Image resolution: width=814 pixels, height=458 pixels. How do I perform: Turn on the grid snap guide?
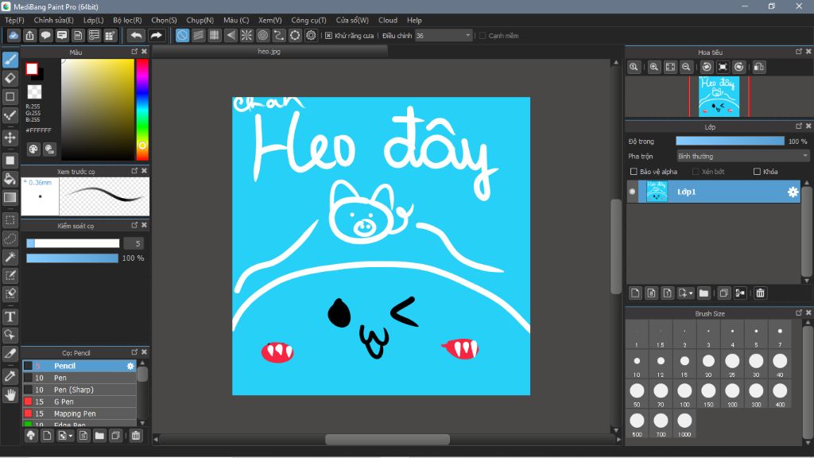215,35
